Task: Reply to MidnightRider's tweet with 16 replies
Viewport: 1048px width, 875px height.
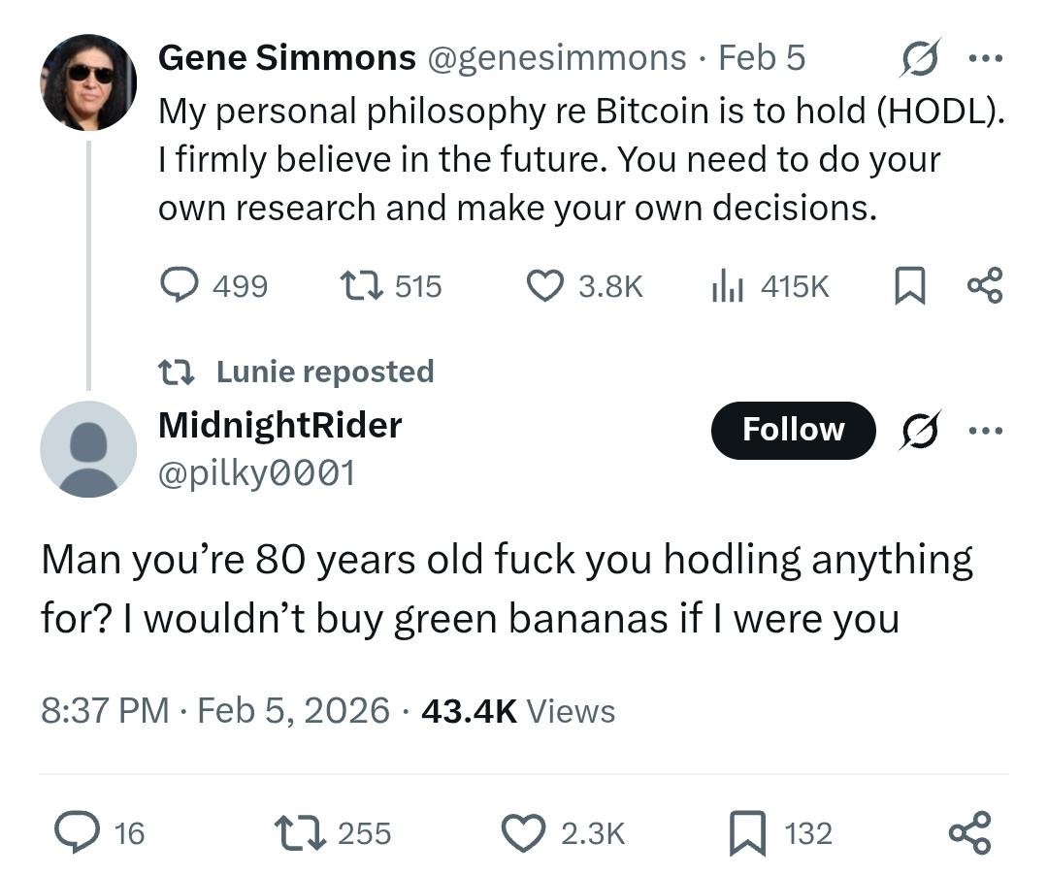Action: pos(75,832)
